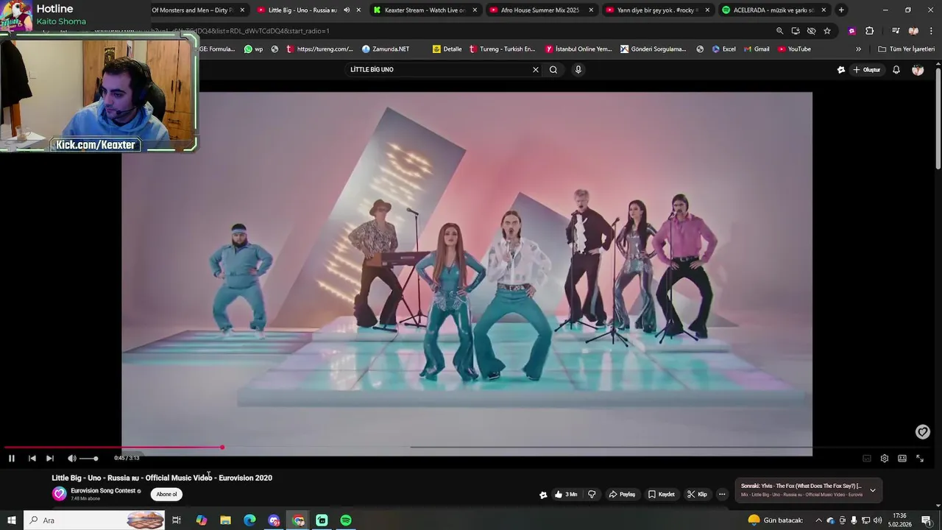942x530 pixels.
Task: Click crossed-eye icon in address bar
Action: click(811, 31)
